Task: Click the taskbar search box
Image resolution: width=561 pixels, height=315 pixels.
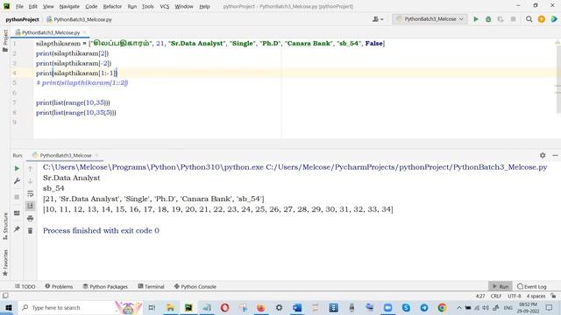Action: (x=81, y=307)
